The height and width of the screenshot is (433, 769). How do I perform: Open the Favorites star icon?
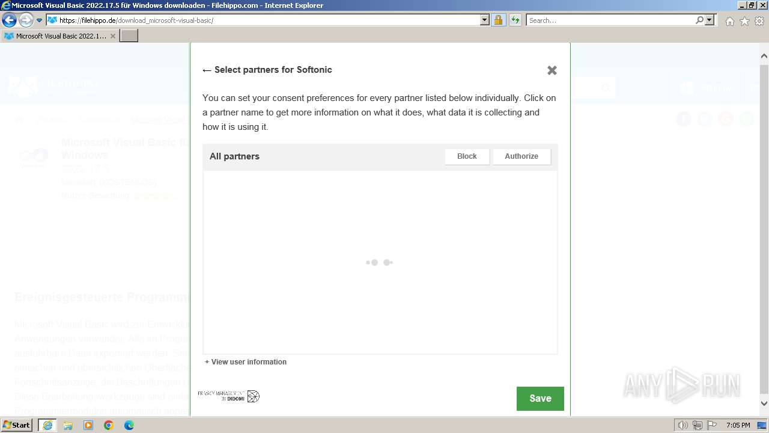[x=744, y=21]
